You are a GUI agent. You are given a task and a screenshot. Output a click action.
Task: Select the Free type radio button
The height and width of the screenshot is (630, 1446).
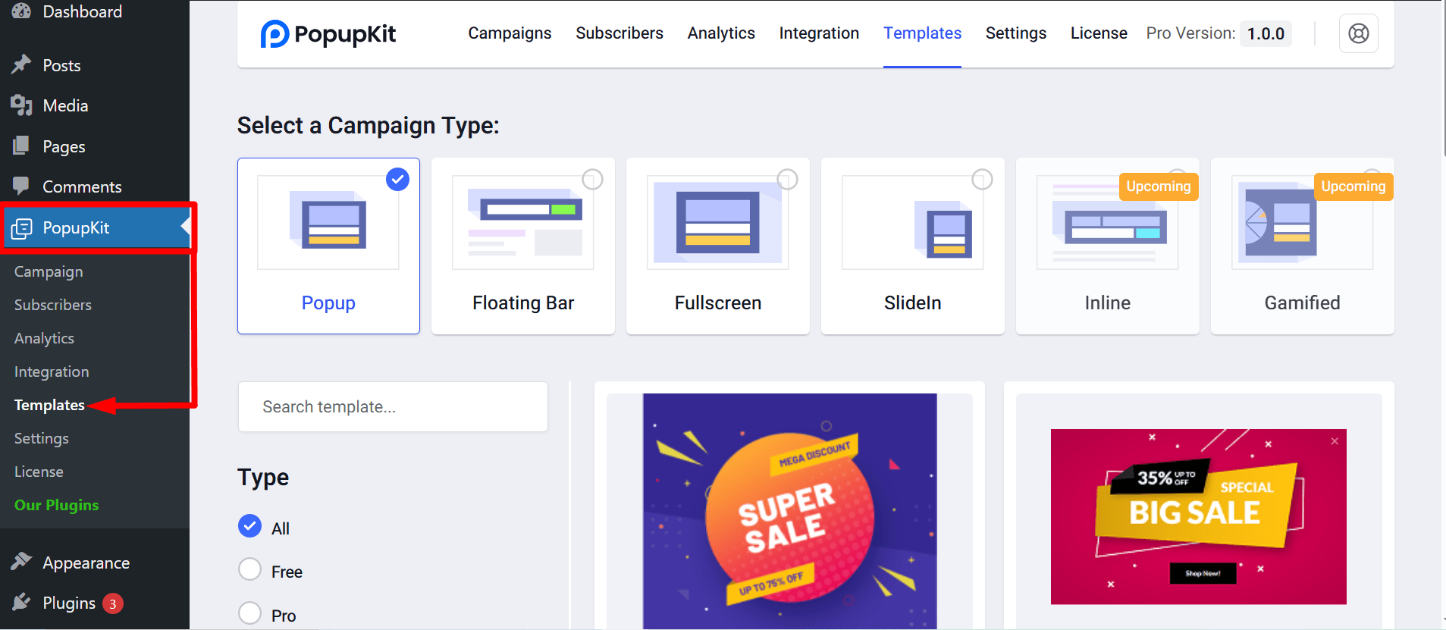click(249, 569)
